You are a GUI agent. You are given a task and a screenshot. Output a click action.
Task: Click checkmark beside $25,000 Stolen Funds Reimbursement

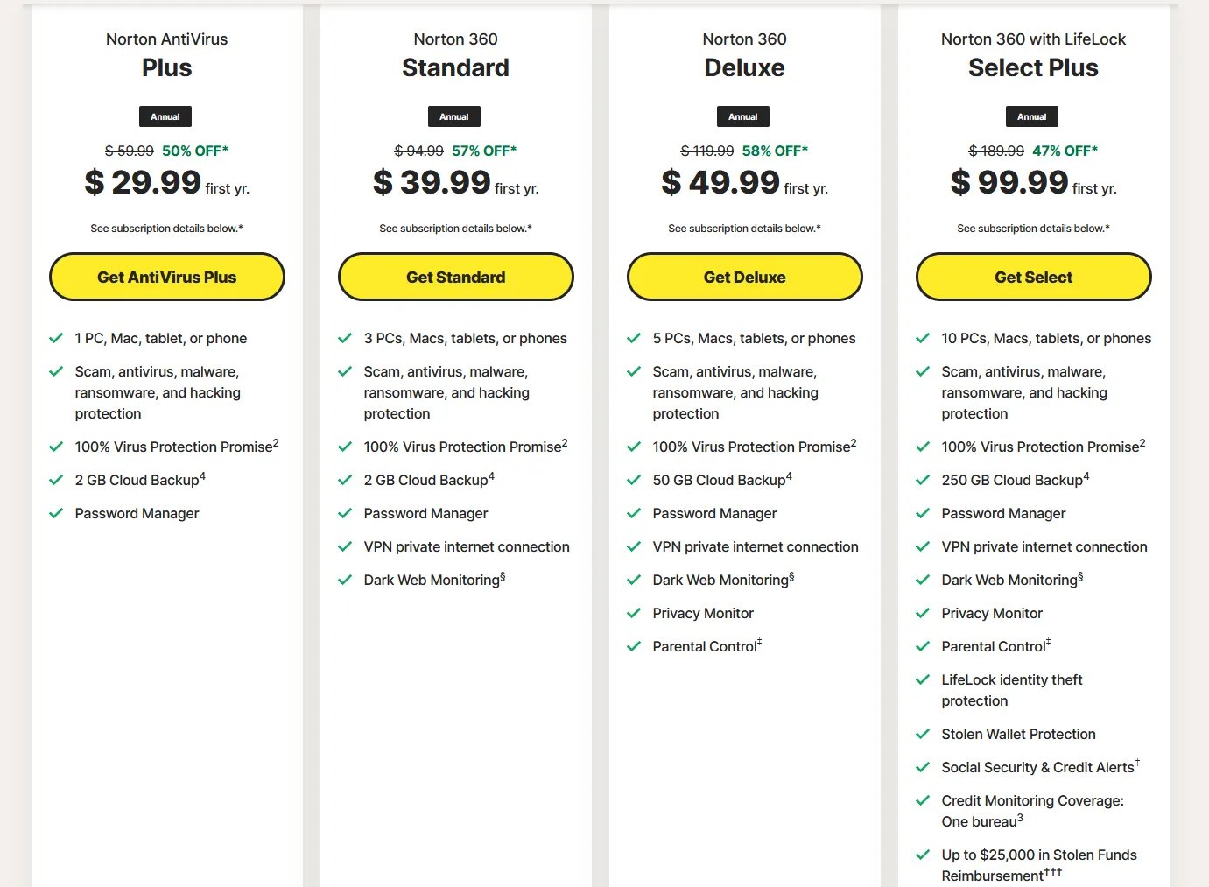922,855
